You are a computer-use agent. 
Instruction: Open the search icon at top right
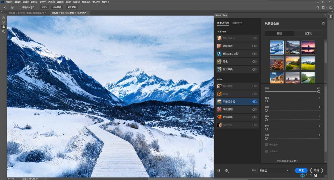click(318, 7)
